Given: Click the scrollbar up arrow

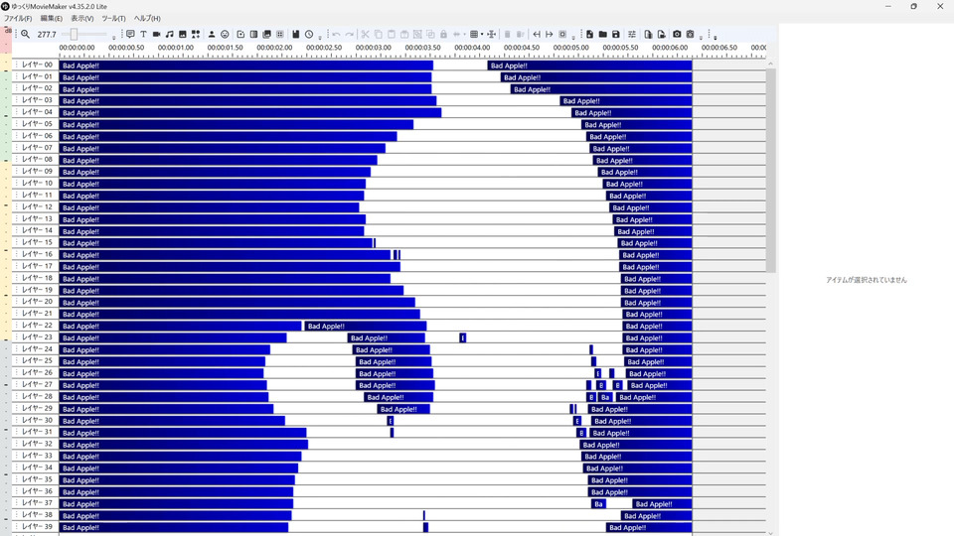Looking at the screenshot, I should [770, 64].
